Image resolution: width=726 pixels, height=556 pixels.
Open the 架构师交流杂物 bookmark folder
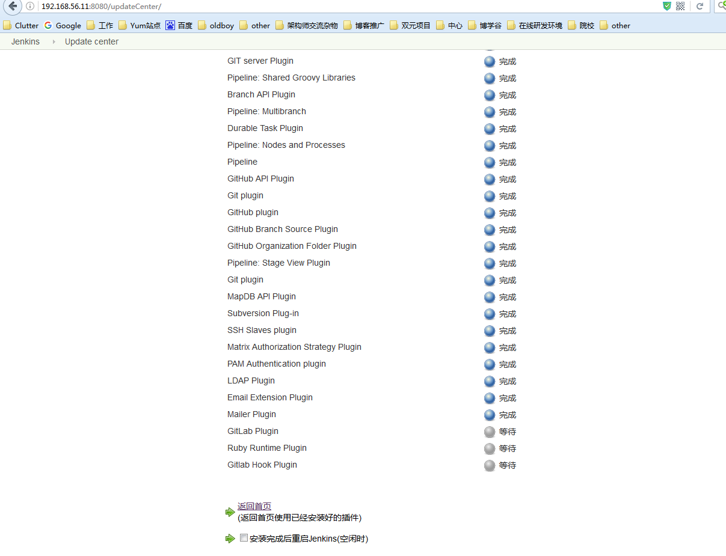pos(307,25)
